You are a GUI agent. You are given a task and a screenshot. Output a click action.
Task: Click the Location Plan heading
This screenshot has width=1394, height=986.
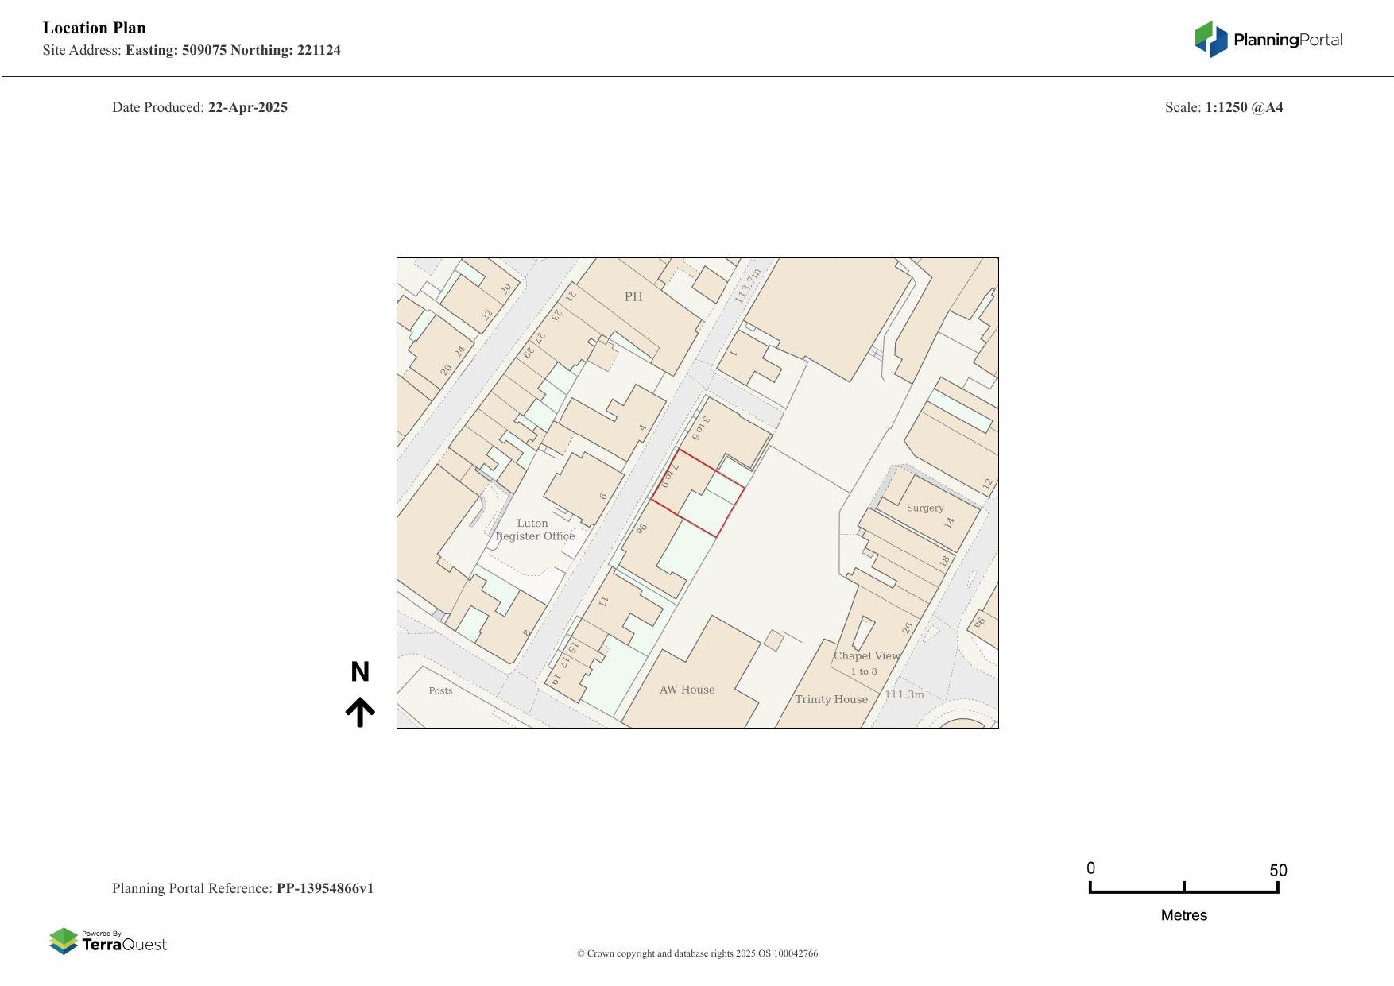pyautogui.click(x=94, y=28)
